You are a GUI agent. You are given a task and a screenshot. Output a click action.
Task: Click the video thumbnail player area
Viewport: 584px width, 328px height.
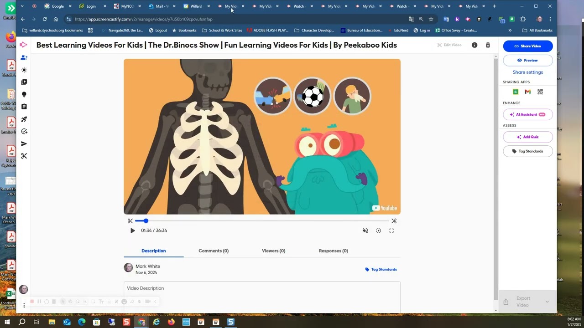pos(262,137)
